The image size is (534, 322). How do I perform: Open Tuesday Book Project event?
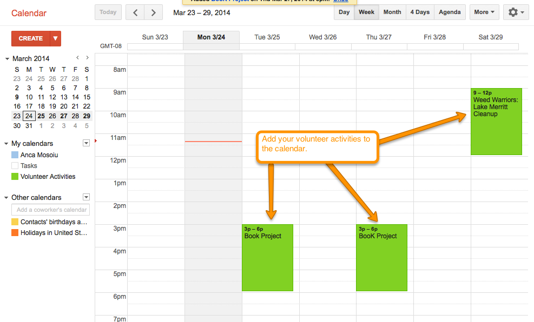[x=267, y=258]
